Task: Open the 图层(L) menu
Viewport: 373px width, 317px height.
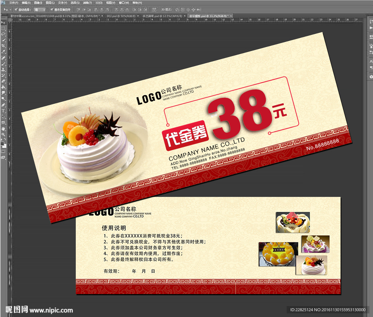Action: click(50, 3)
